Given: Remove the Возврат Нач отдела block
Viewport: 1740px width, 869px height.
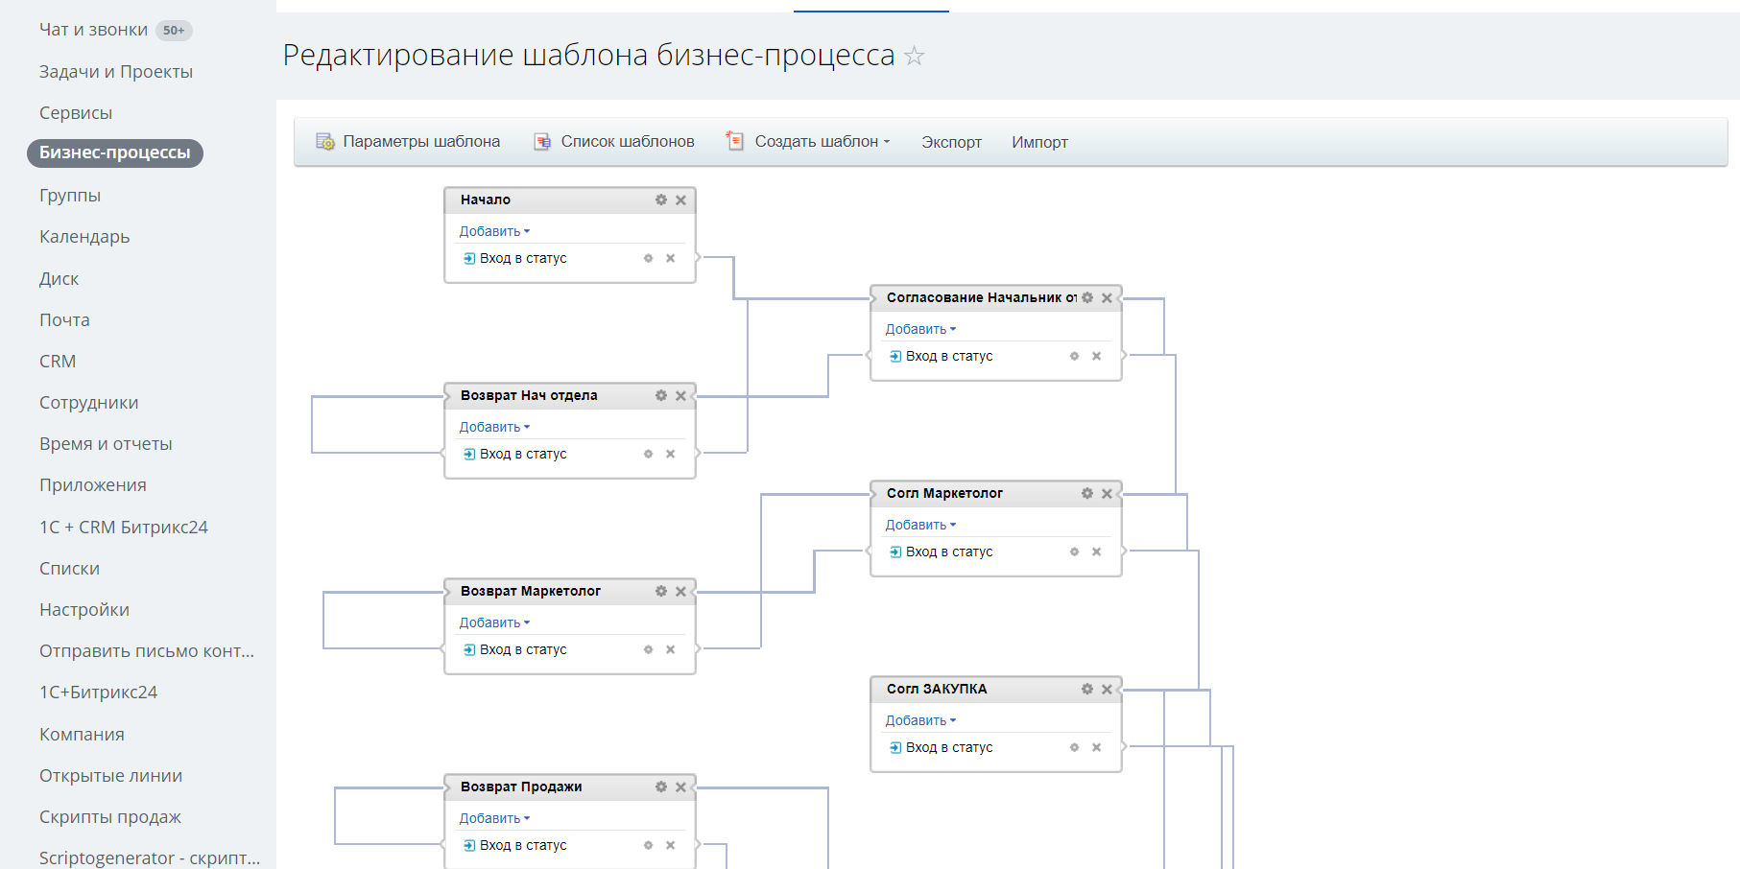Looking at the screenshot, I should click(x=680, y=395).
